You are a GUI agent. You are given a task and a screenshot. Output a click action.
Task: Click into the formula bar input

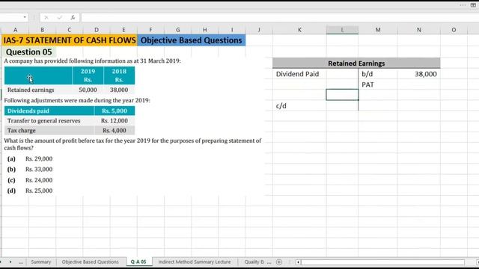click(279, 18)
